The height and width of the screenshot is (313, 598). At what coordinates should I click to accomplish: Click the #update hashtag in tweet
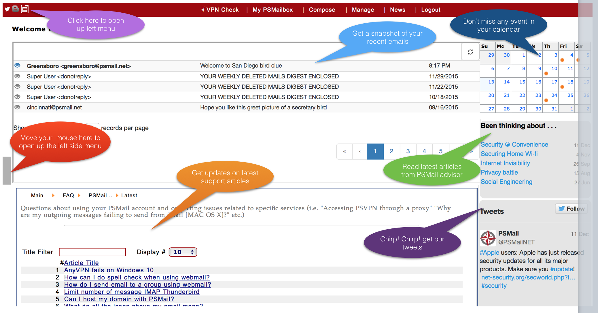(561, 269)
